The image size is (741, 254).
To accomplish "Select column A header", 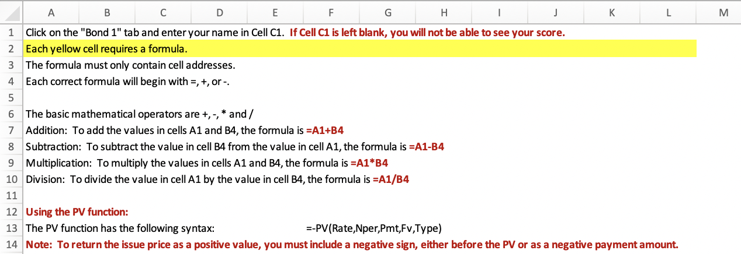I will click(51, 11).
